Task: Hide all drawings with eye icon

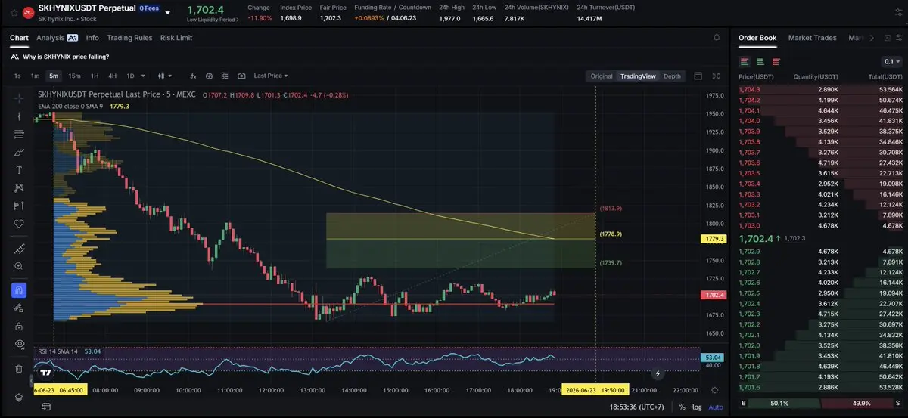Action: pyautogui.click(x=19, y=343)
